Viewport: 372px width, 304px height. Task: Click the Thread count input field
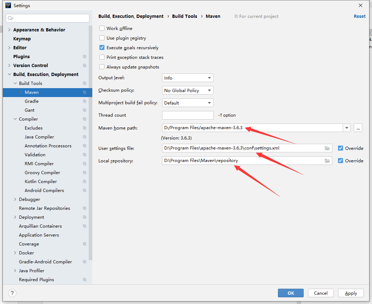point(188,115)
